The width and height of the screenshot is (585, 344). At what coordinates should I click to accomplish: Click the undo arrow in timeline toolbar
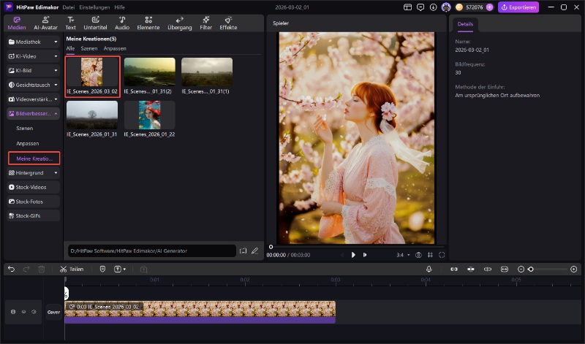pyautogui.click(x=11, y=270)
